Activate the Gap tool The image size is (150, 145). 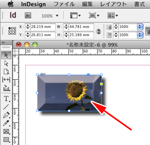click(x=6, y=80)
